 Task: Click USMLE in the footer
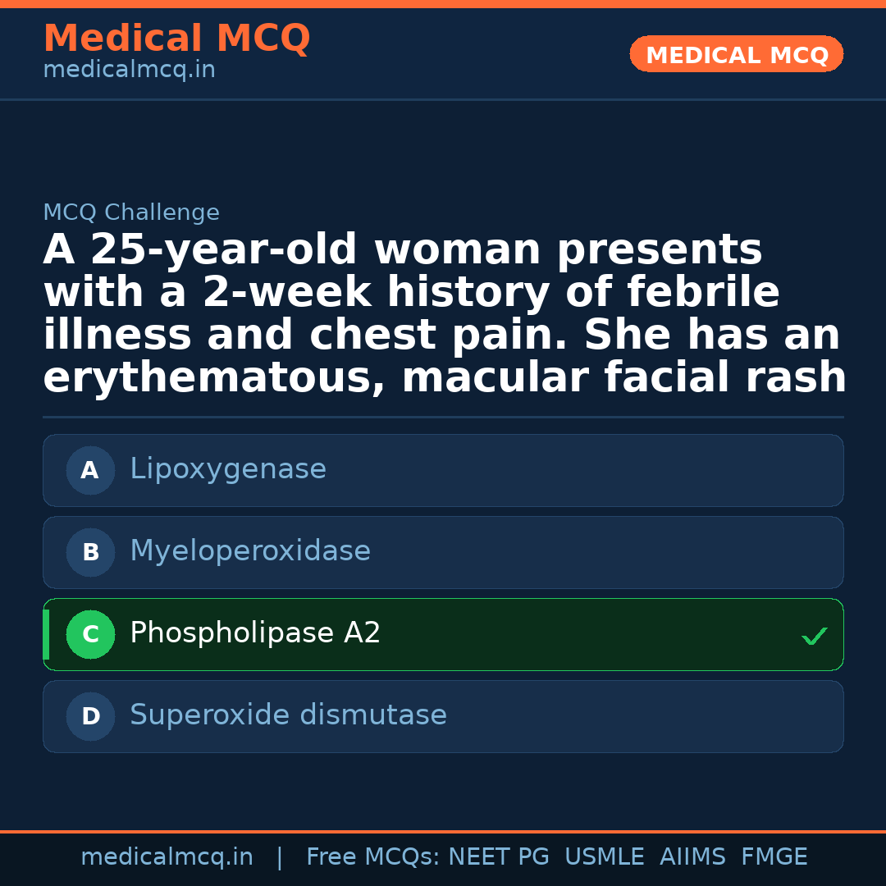(604, 857)
